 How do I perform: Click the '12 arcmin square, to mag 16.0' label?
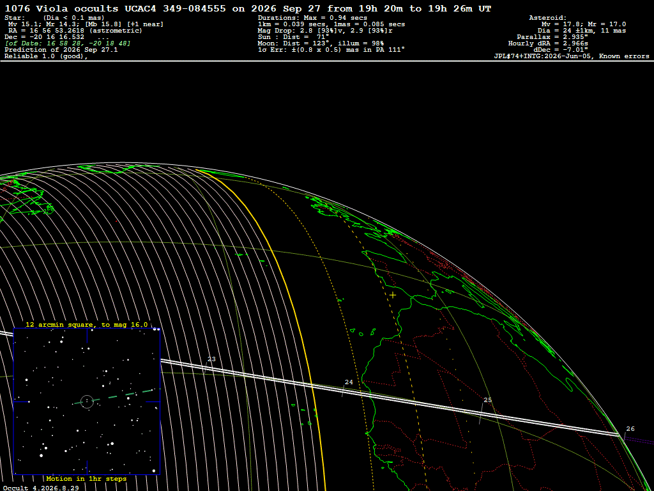click(87, 324)
